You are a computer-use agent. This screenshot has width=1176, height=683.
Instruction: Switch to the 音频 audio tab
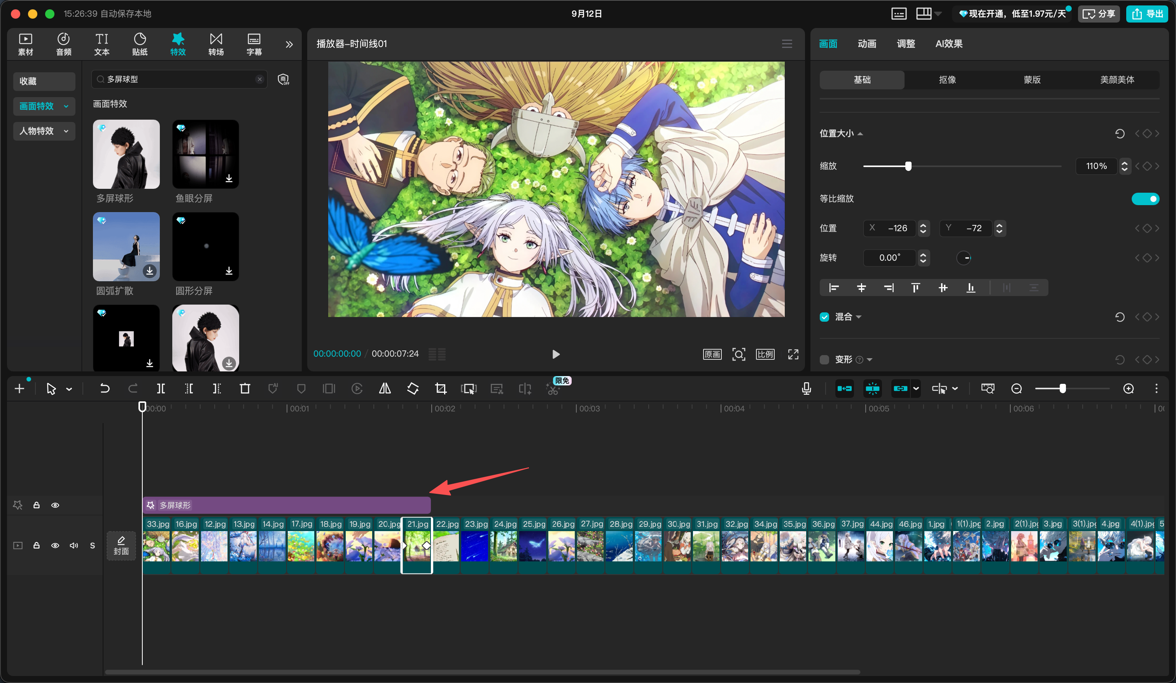63,44
